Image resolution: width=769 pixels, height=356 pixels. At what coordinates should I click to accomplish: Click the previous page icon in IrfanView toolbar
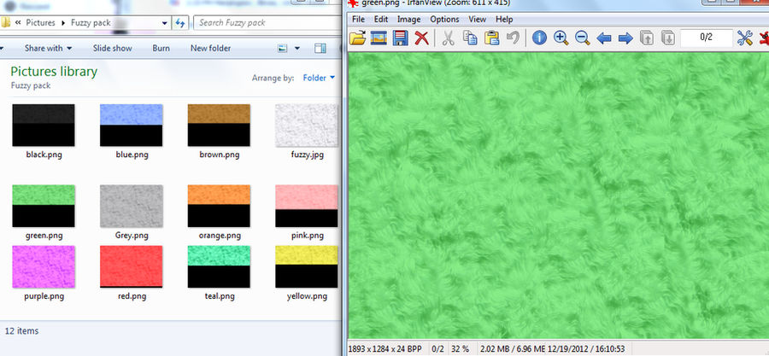pos(647,38)
